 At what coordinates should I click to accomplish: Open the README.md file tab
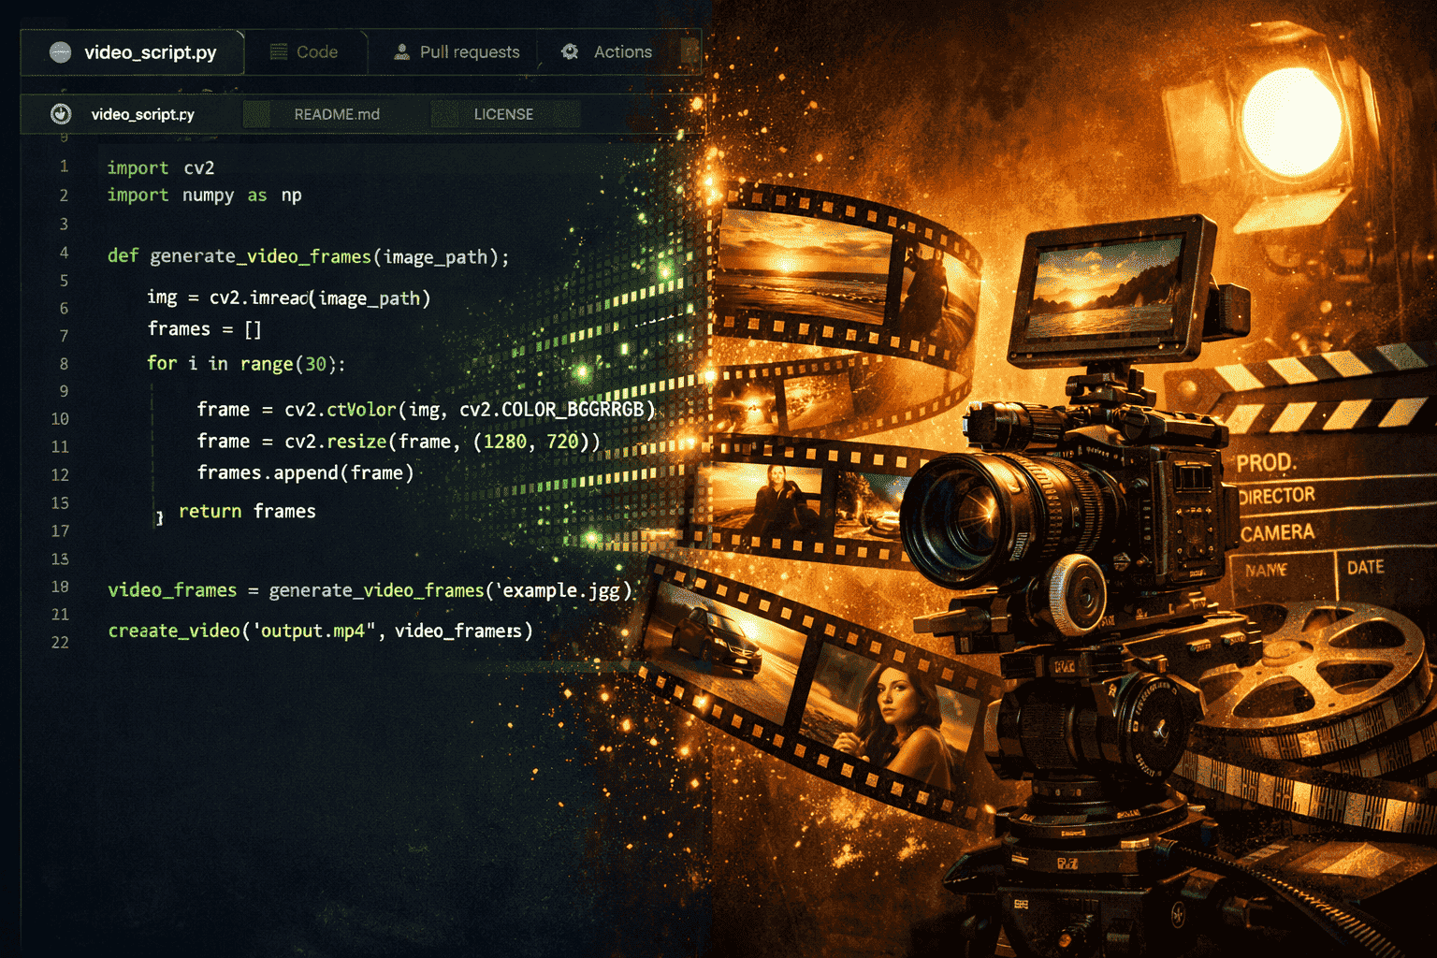tap(336, 114)
